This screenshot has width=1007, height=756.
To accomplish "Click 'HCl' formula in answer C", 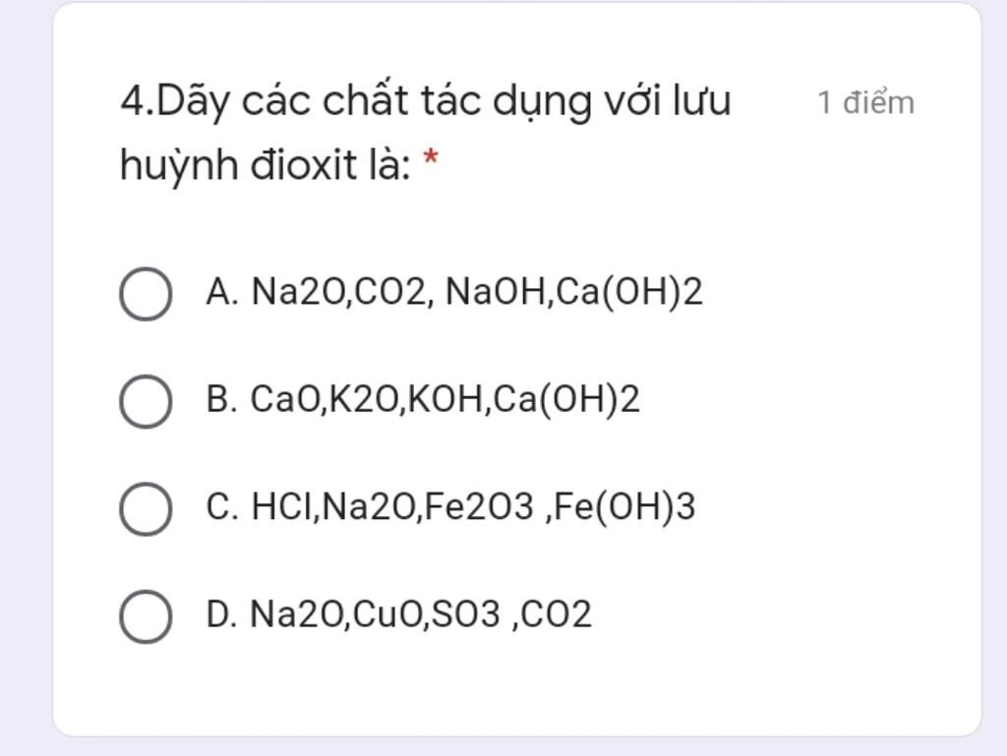I will (280, 506).
